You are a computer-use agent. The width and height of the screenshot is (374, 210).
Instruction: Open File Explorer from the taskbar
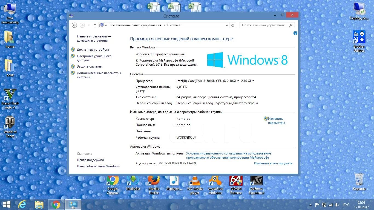39,205
